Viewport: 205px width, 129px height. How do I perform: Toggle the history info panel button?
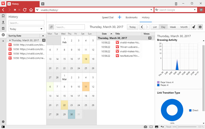[200, 27]
